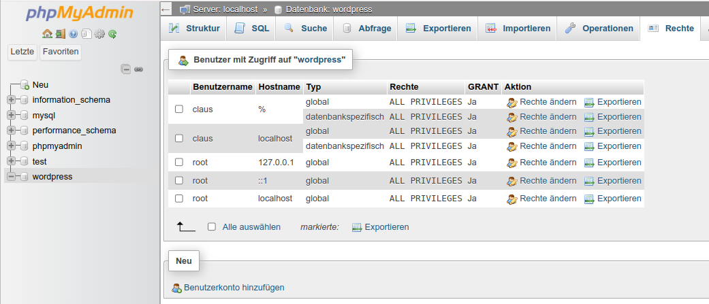This screenshot has height=304, width=709.
Task: Expand the test tree node
Action: [12, 161]
